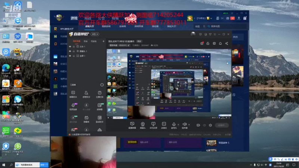The height and width of the screenshot is (168, 299).
Task: Click the gift icon in game platform header
Action: pos(245,18)
